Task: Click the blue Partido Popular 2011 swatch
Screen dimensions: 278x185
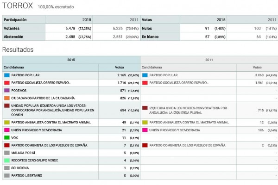Action: pyautogui.click(x=145, y=75)
